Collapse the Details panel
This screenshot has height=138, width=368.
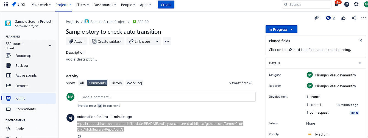pyautogui.click(x=360, y=63)
